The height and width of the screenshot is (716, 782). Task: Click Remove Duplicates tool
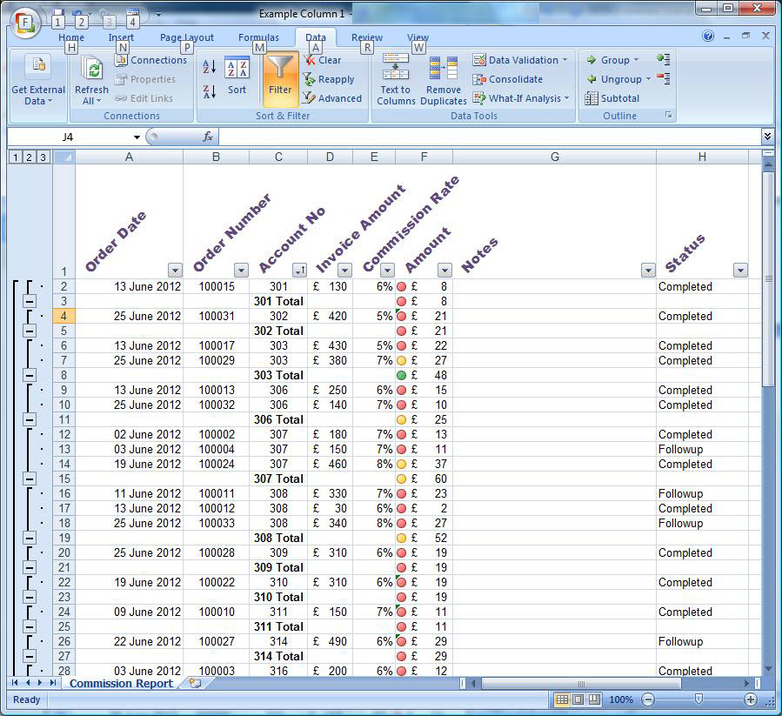tap(444, 80)
